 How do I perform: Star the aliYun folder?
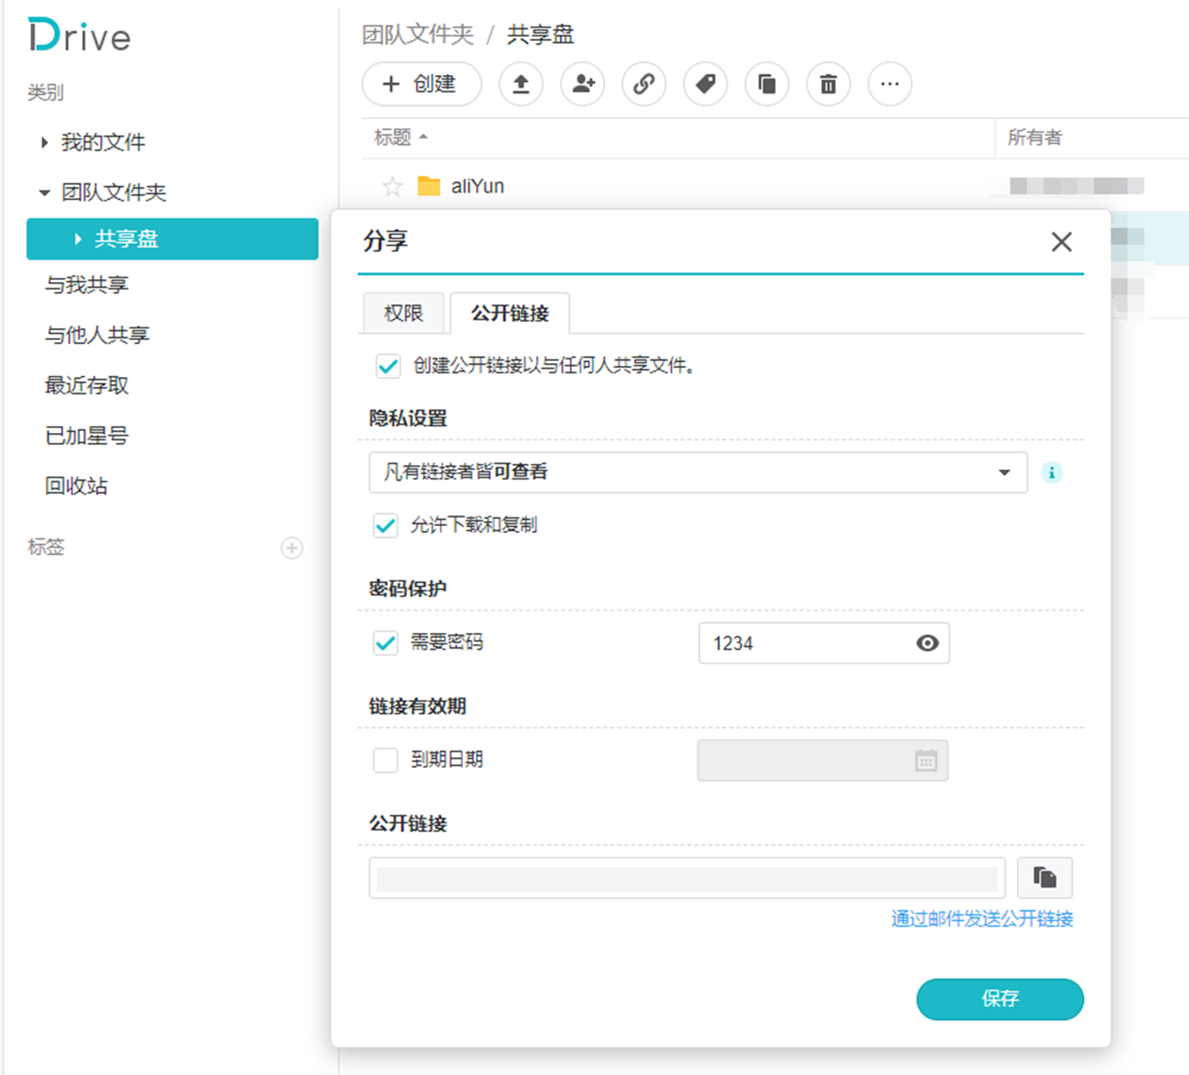[392, 186]
